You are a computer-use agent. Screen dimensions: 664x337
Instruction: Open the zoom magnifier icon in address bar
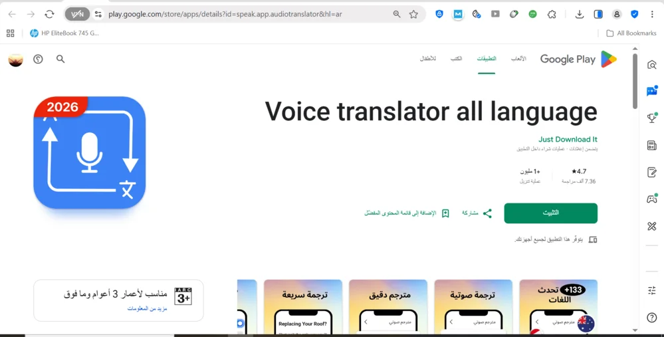[397, 14]
